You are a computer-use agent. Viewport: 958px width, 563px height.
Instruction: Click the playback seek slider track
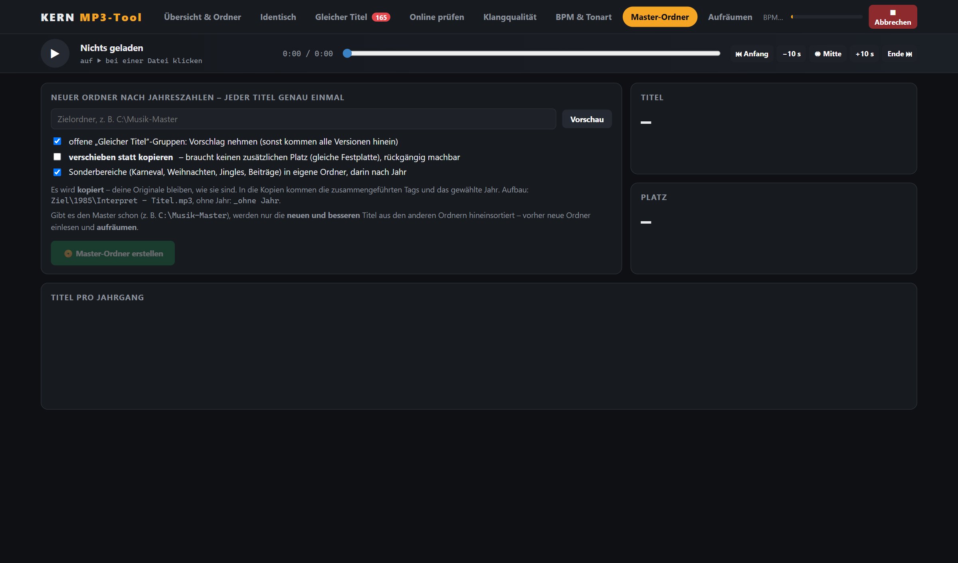point(532,54)
